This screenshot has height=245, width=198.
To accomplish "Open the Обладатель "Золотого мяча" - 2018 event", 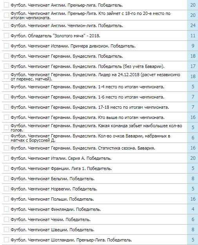I will (x=55, y=36).
